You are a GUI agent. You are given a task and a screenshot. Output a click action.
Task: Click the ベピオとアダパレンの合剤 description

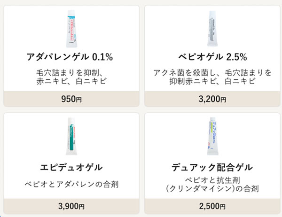click(71, 184)
